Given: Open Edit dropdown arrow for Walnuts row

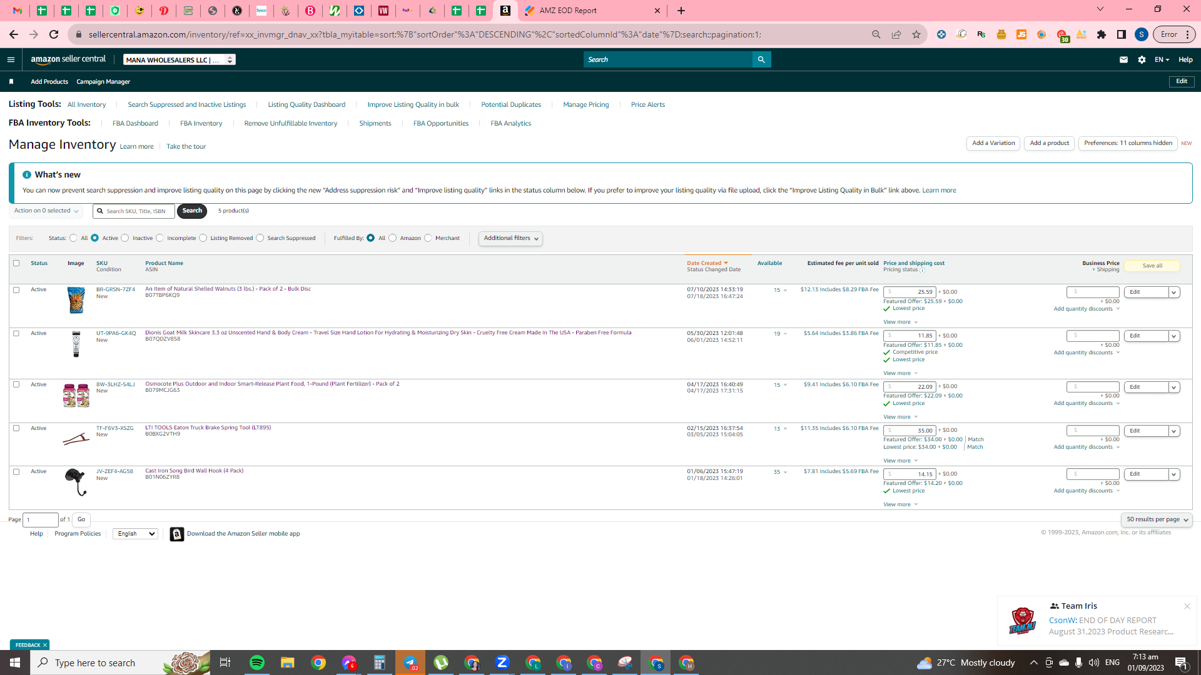Looking at the screenshot, I should click(1174, 292).
